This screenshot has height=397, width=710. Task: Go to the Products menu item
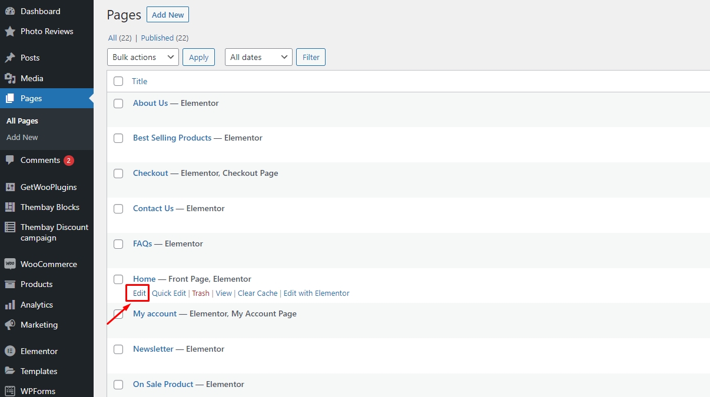37,284
